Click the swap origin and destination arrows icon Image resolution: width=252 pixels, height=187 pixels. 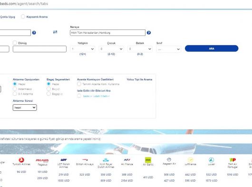click(x=55, y=32)
